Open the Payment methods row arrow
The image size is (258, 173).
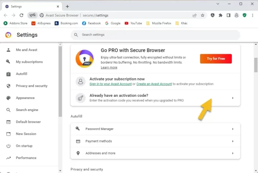coord(233,141)
